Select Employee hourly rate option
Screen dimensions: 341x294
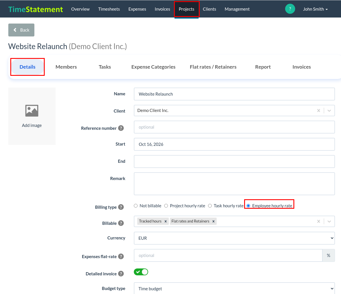(x=248, y=206)
